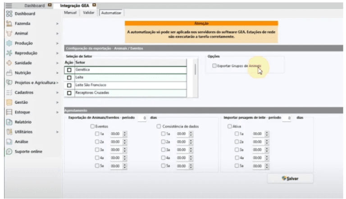Check the Leite São Francisco checkbox

pos(69,85)
